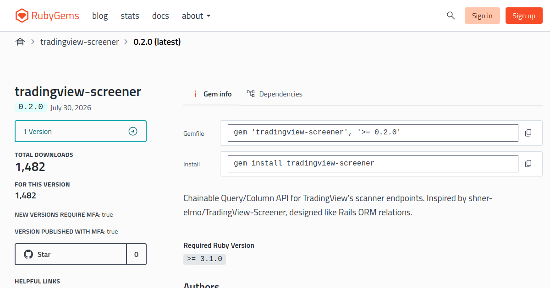Image resolution: width=550 pixels, height=288 pixels.
Task: Click the total downloads figure 1,482
Action: click(30, 167)
